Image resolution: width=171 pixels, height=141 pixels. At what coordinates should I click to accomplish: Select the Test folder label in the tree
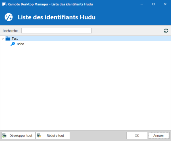(15, 39)
